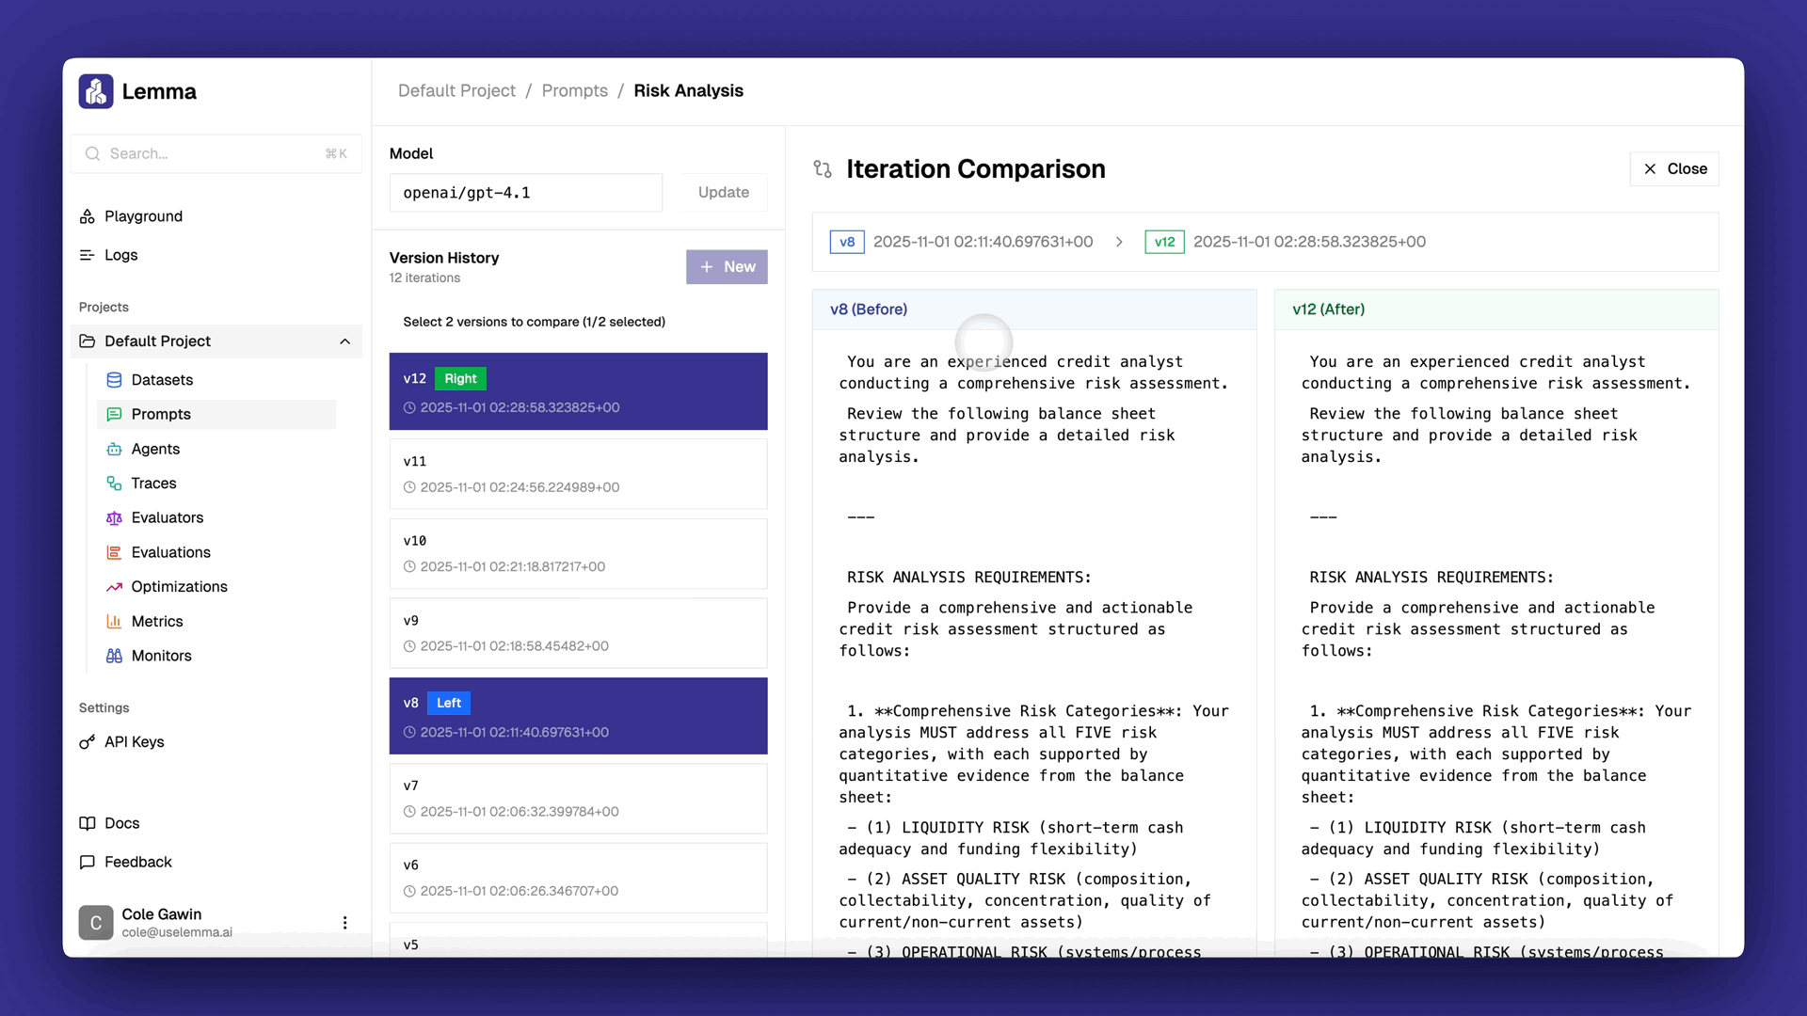This screenshot has height=1016, width=1807.
Task: Open Optimizations via its trend icon
Action: pos(114,587)
